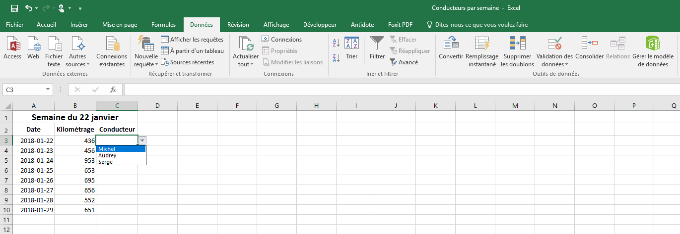Open Connexions existantes
This screenshot has height=234, width=680.
coord(112,51)
